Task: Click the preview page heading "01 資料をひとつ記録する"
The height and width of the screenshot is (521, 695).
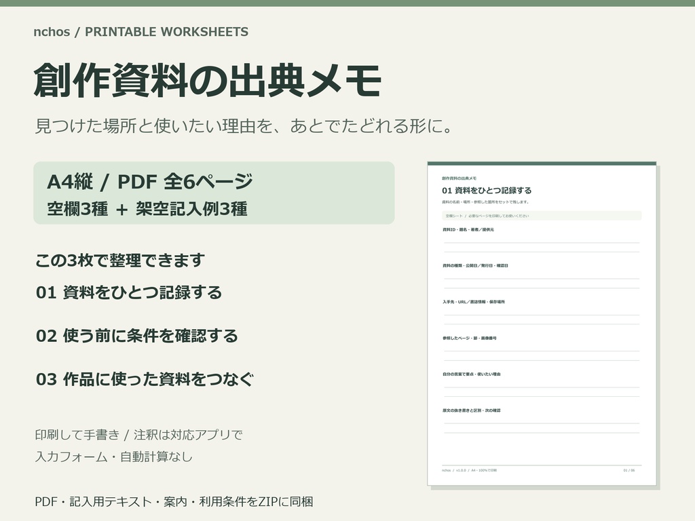Action: (x=487, y=191)
